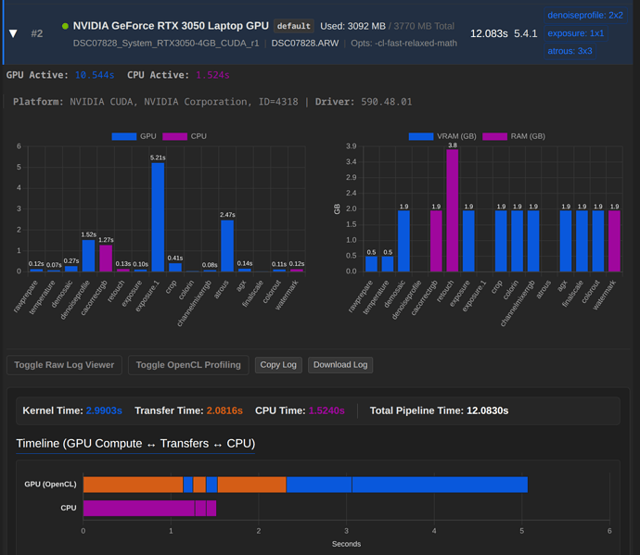This screenshot has height=555, width=640.
Task: Click the 0.41s crop bar
Action: (175, 267)
